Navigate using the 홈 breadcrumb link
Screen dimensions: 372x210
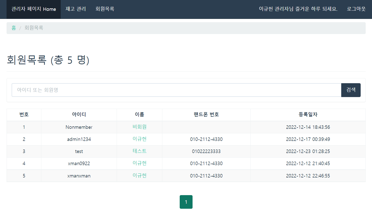(14, 28)
